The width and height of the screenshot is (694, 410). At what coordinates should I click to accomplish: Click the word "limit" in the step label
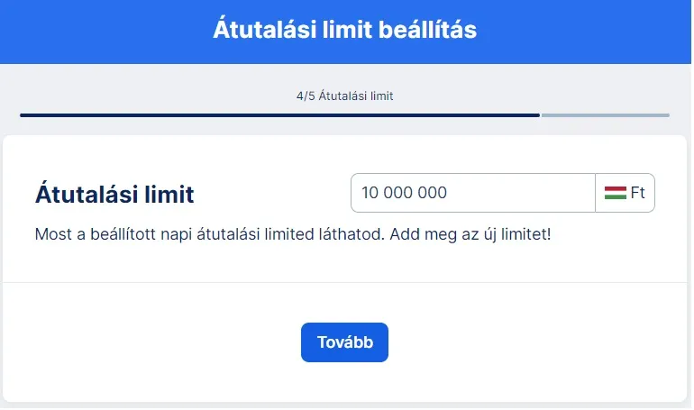tap(381, 96)
